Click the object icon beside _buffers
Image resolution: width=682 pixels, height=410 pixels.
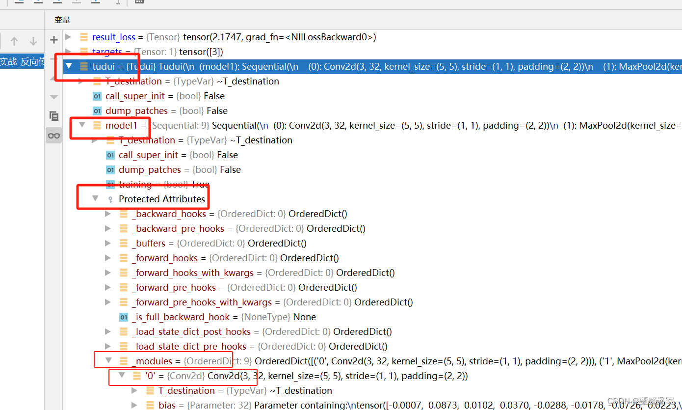point(124,244)
